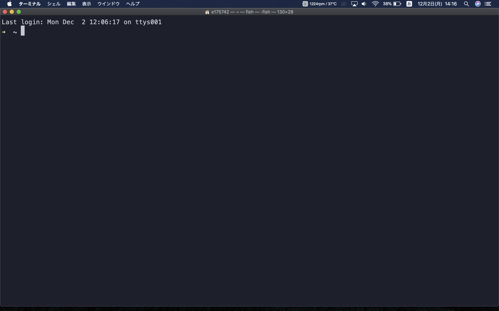Open the 表示 menu
Image resolution: width=499 pixels, height=311 pixels.
pos(86,4)
